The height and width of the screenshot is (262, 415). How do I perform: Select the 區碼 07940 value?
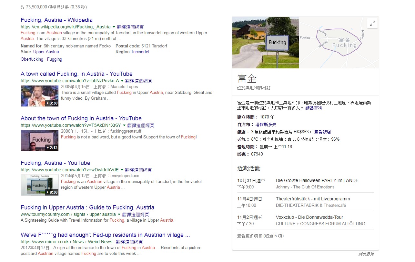pos(257,154)
